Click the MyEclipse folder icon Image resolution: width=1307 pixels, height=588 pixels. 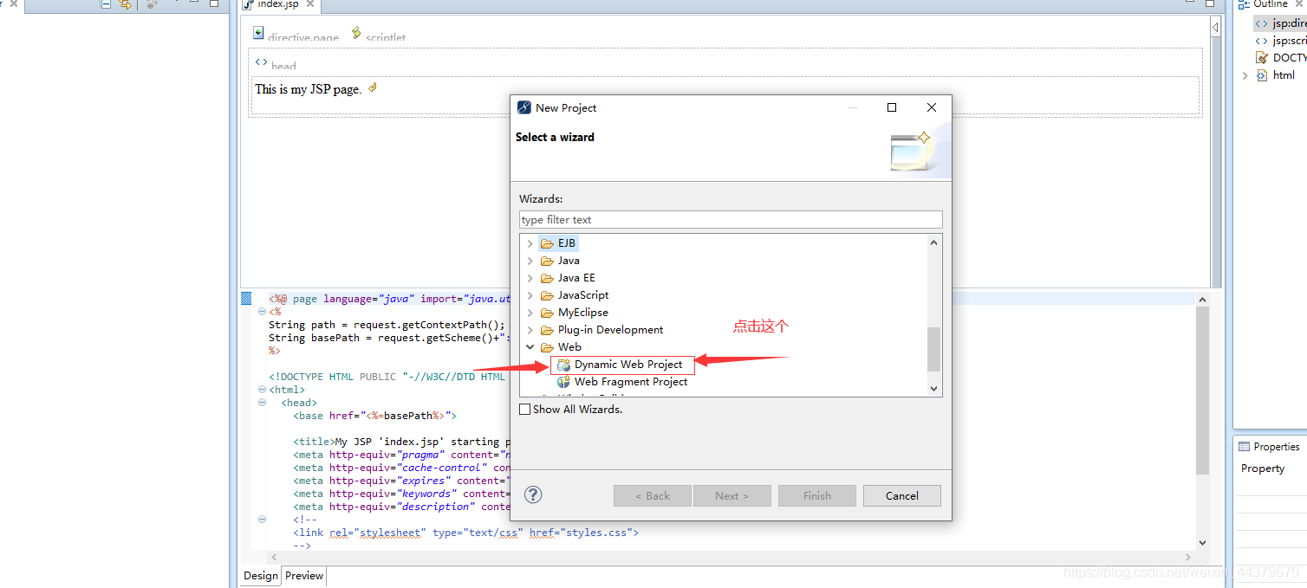(x=547, y=313)
